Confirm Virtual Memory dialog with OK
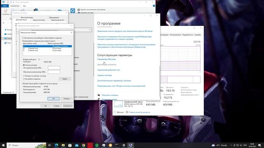The image size is (264, 148). click(53, 99)
